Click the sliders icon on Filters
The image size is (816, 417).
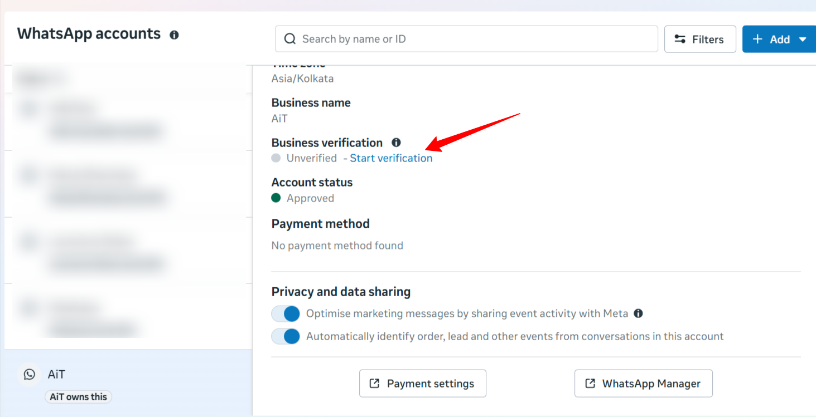tap(680, 40)
